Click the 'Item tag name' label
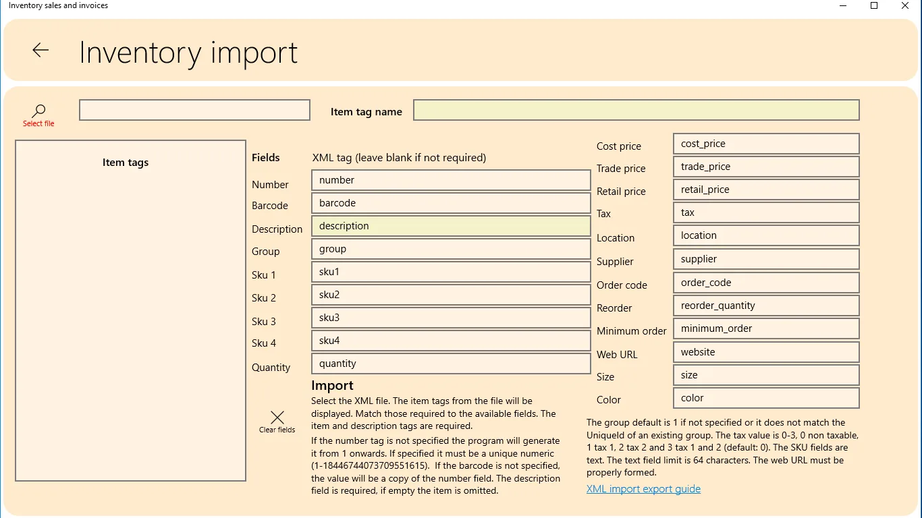 (x=367, y=112)
